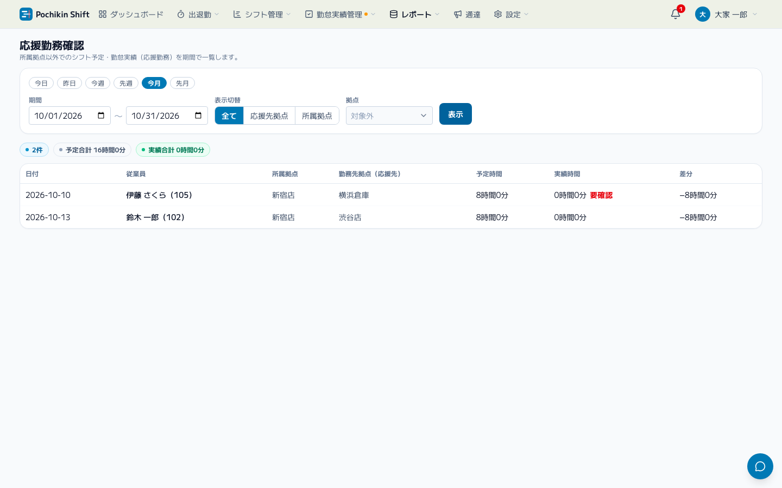Open the 設定 menu

click(511, 14)
